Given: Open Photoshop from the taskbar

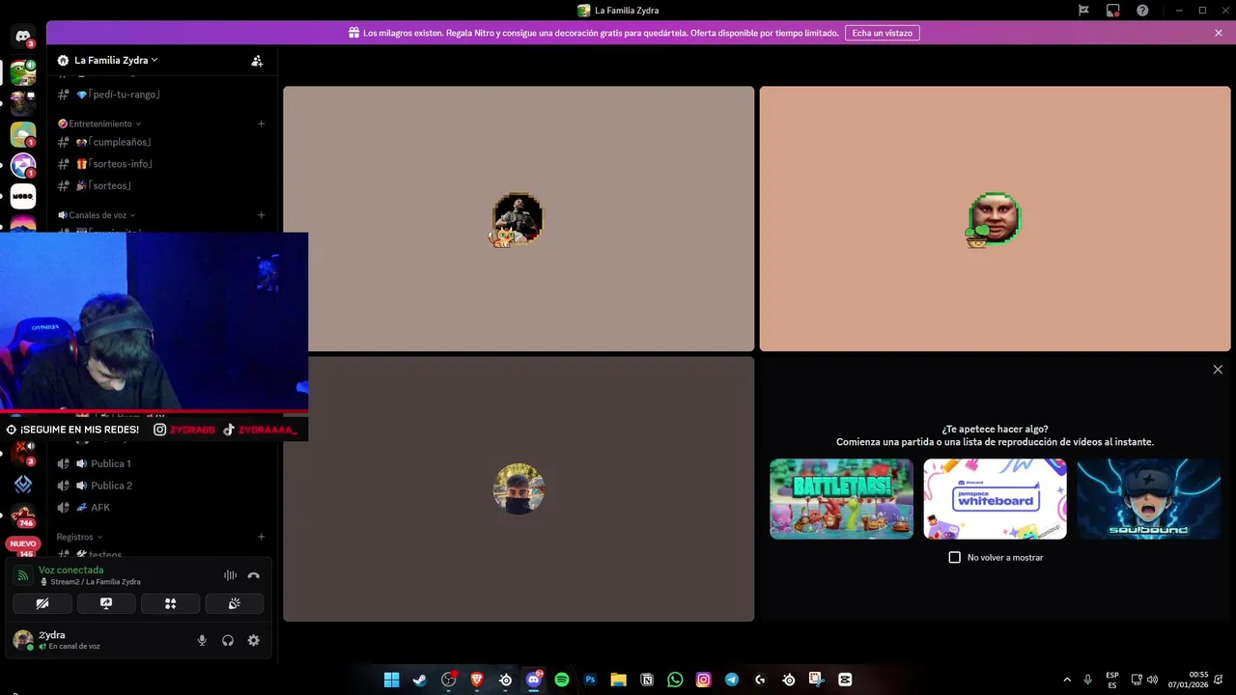Looking at the screenshot, I should (x=590, y=680).
